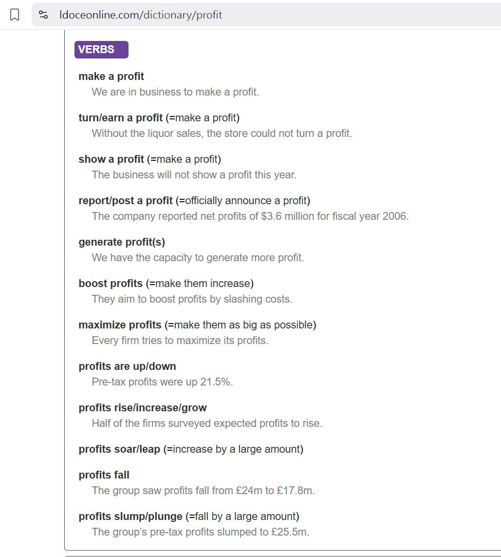Screen dimensions: 501x557
Task: Click example 'Pre-tax profits were up 21.5%'
Action: 162,382
